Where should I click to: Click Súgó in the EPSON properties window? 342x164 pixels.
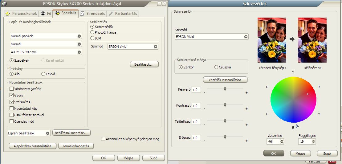click(153, 158)
